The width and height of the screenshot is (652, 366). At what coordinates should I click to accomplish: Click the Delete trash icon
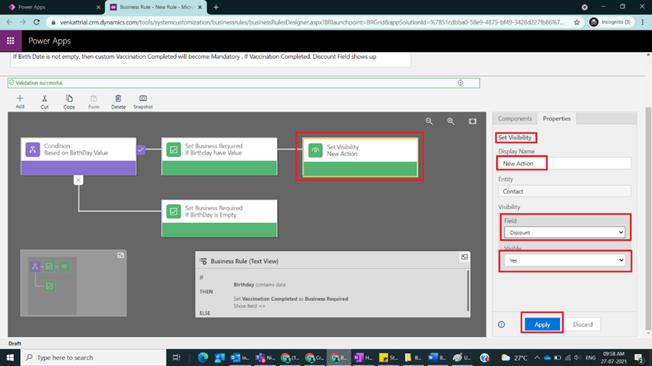click(118, 101)
